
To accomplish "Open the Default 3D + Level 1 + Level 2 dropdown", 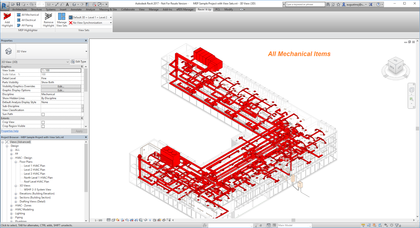I will click(x=90, y=17).
